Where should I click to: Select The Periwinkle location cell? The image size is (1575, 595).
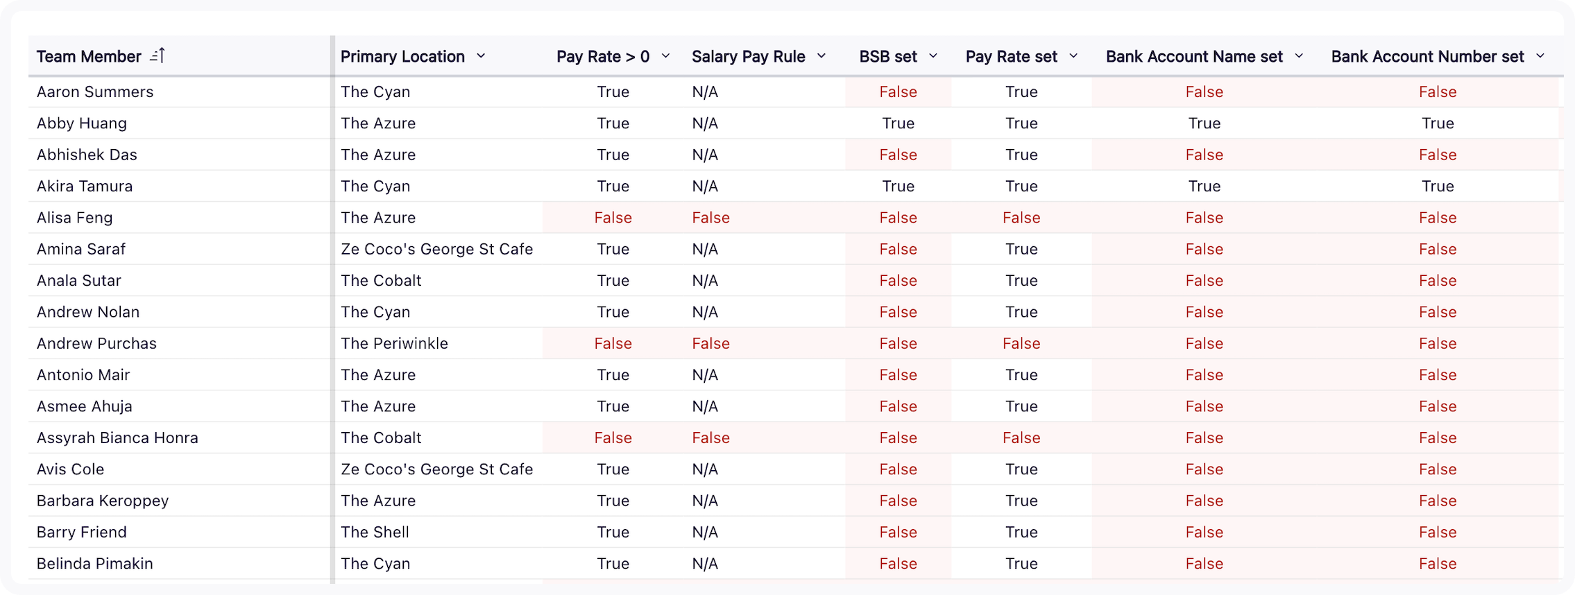(x=394, y=343)
